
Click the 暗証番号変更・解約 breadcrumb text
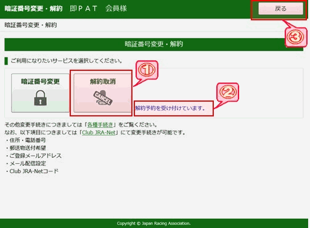(31, 25)
